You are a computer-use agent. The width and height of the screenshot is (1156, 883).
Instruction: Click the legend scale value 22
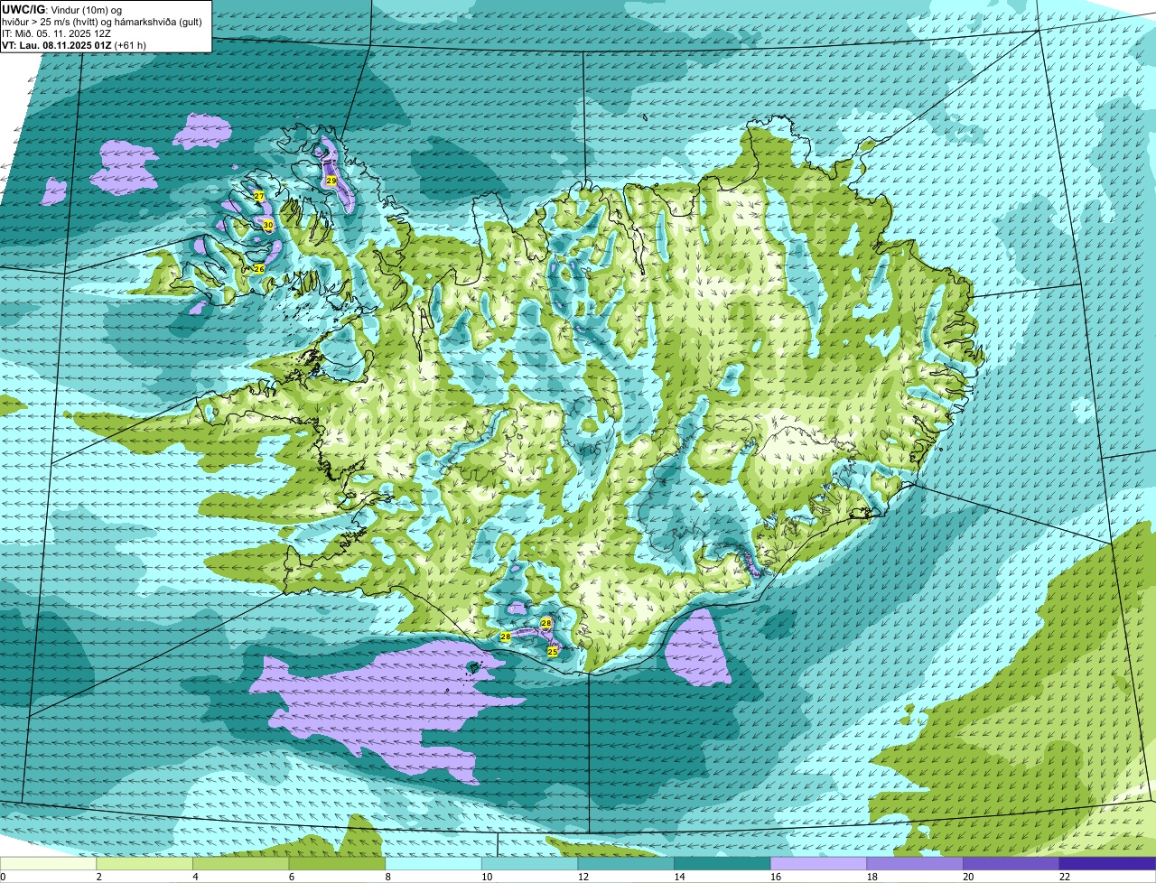(1064, 877)
